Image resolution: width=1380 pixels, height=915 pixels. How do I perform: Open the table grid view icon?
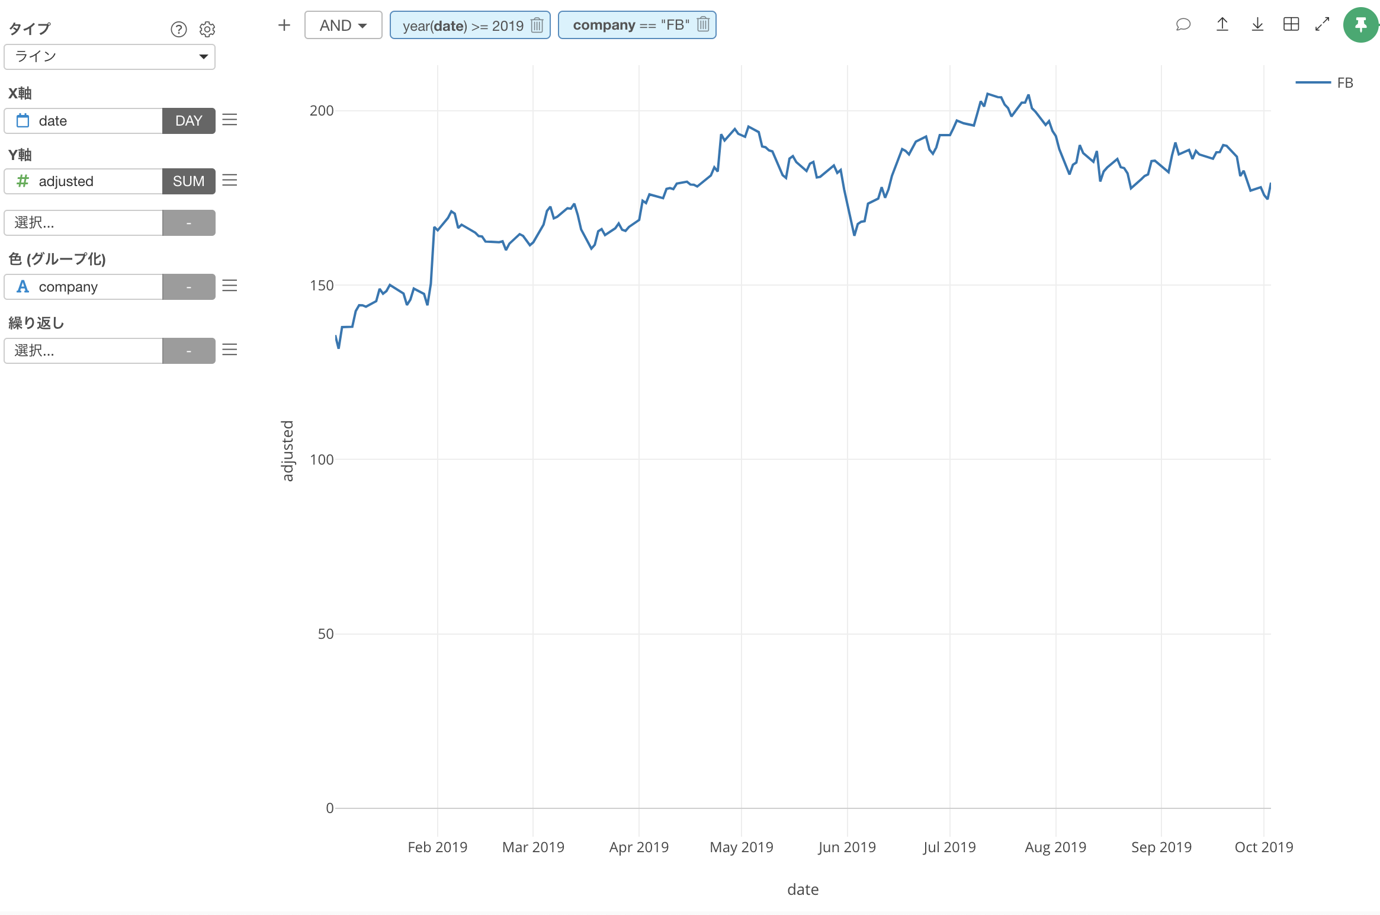click(1291, 24)
